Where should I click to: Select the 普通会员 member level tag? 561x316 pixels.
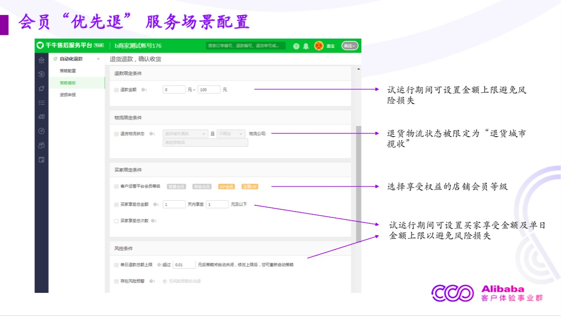177,187
